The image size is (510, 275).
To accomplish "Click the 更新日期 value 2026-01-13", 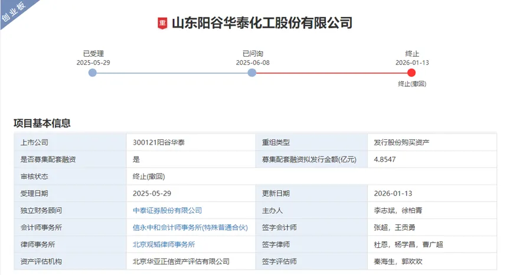I will point(393,194).
